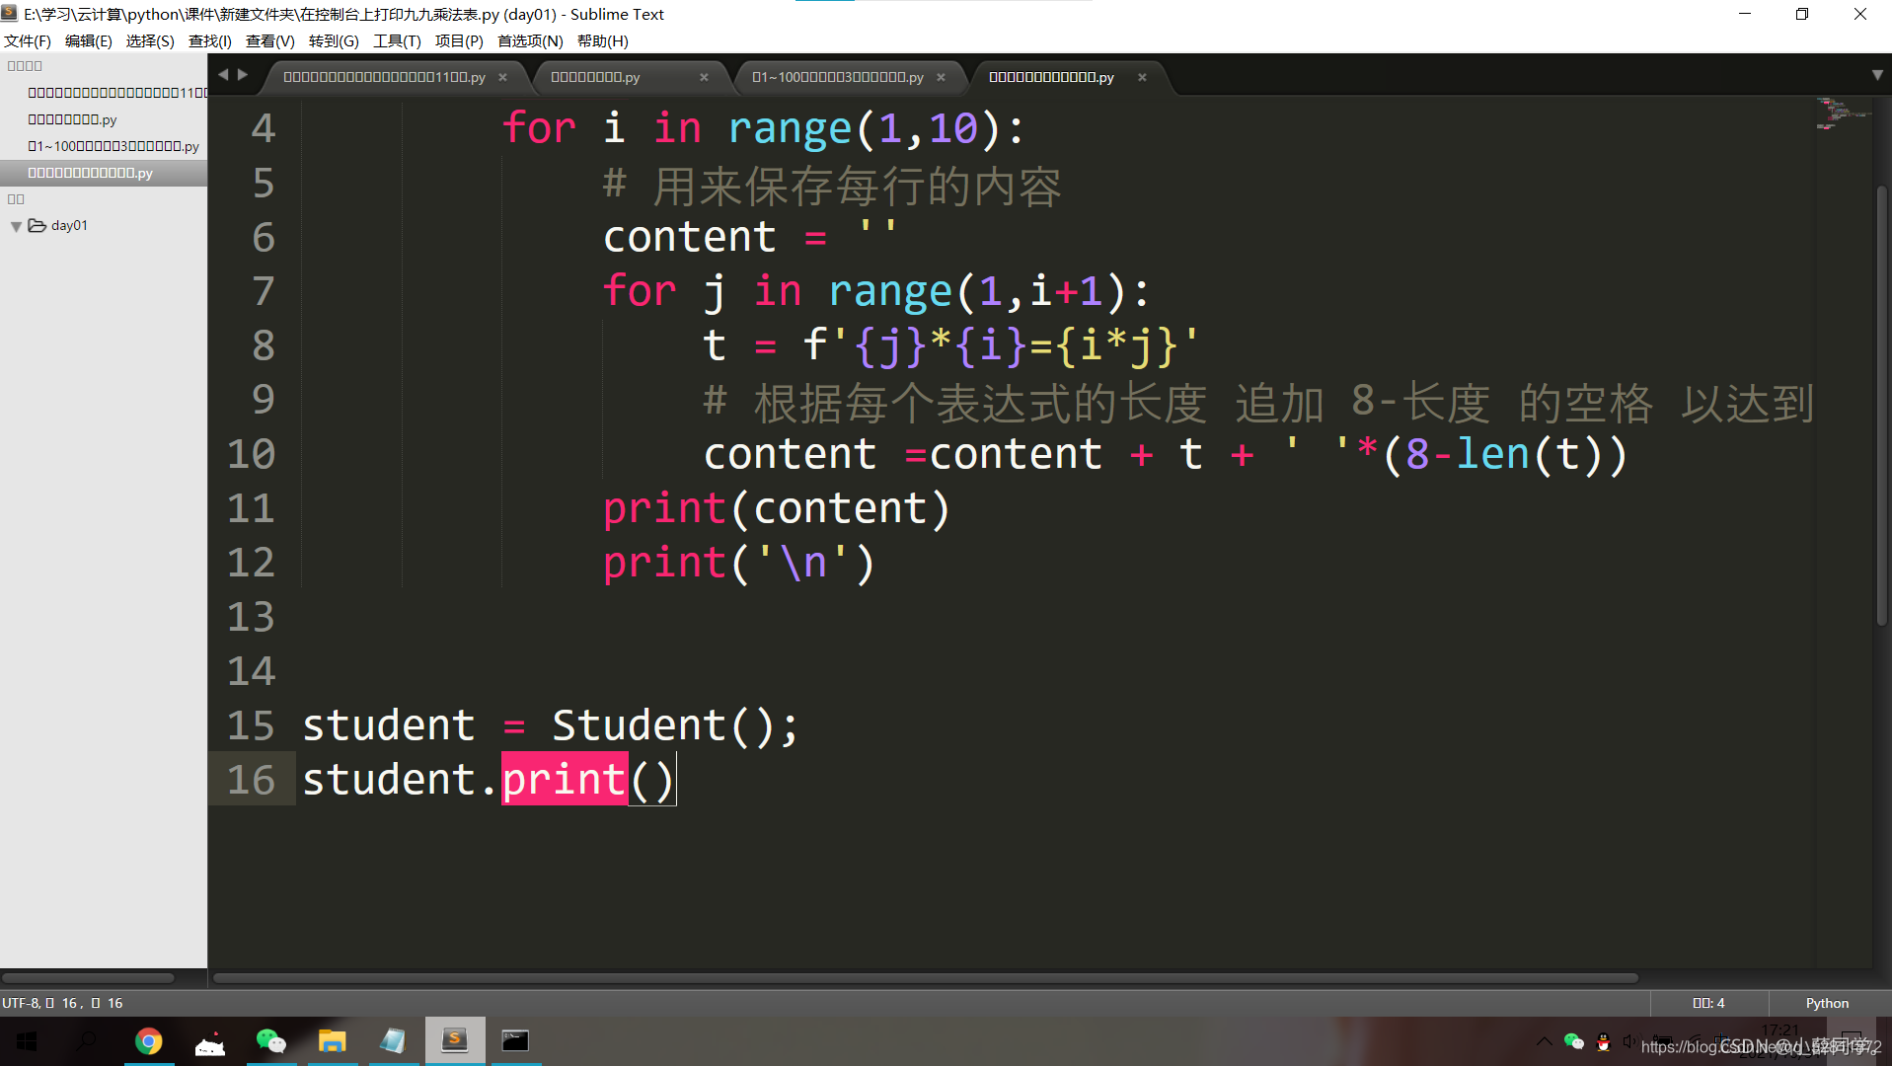Click line number 4 in gutter

(x=263, y=128)
